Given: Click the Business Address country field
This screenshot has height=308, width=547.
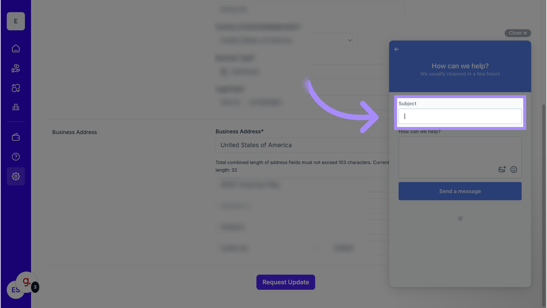Looking at the screenshot, I should coord(302,145).
